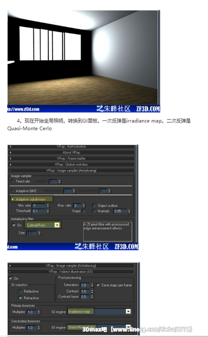
Task: Click the 'Antialiasing filter' group label
Action: (22, 219)
